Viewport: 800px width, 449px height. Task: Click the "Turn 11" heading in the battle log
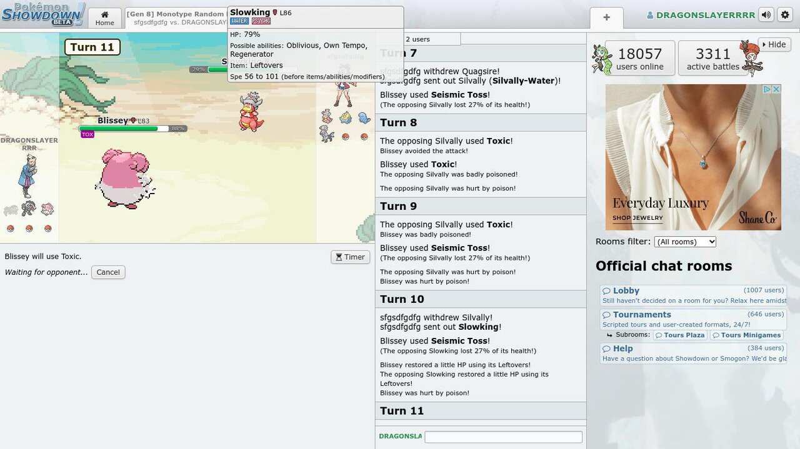click(x=402, y=411)
